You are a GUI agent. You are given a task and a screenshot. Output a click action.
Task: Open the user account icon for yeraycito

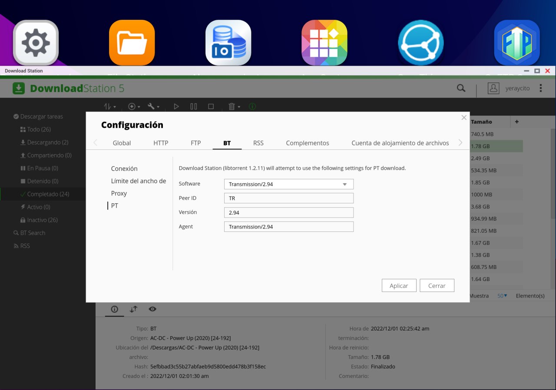pos(493,88)
